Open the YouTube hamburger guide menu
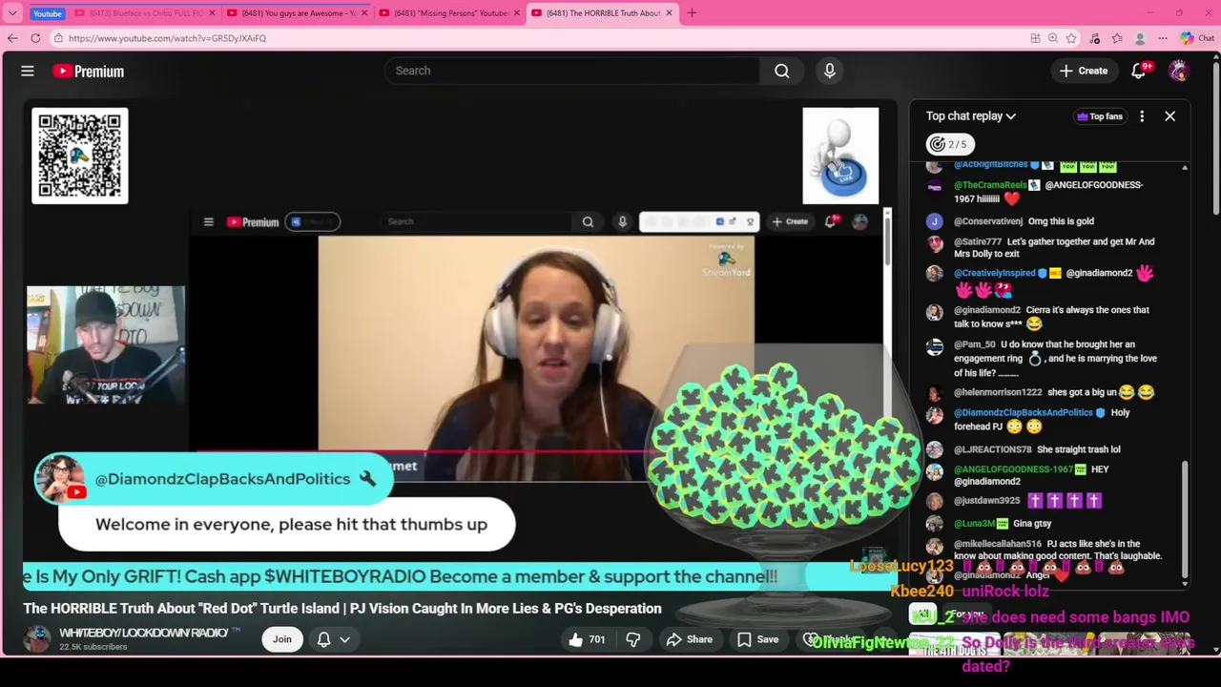 pyautogui.click(x=28, y=71)
